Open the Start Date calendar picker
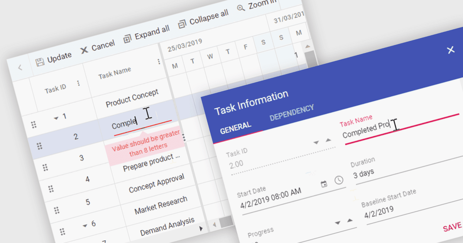 pos(324,184)
